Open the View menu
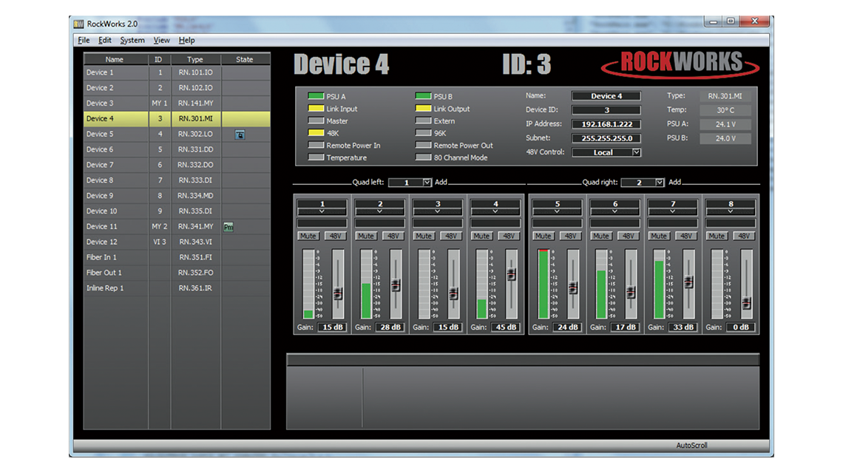 click(161, 40)
